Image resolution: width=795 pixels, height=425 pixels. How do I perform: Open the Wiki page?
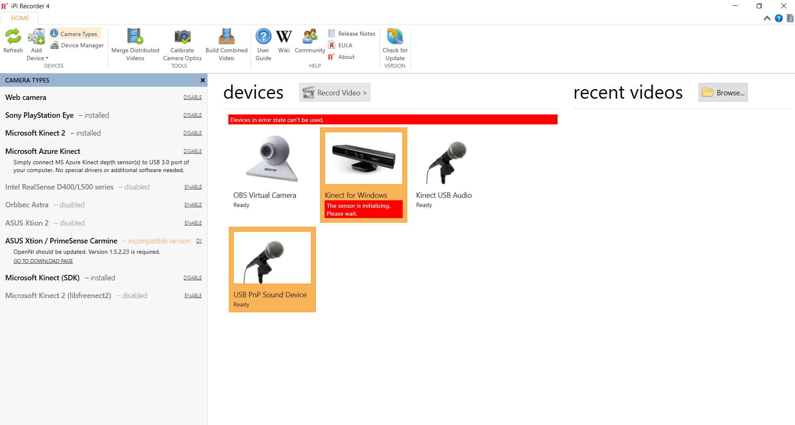coord(284,41)
